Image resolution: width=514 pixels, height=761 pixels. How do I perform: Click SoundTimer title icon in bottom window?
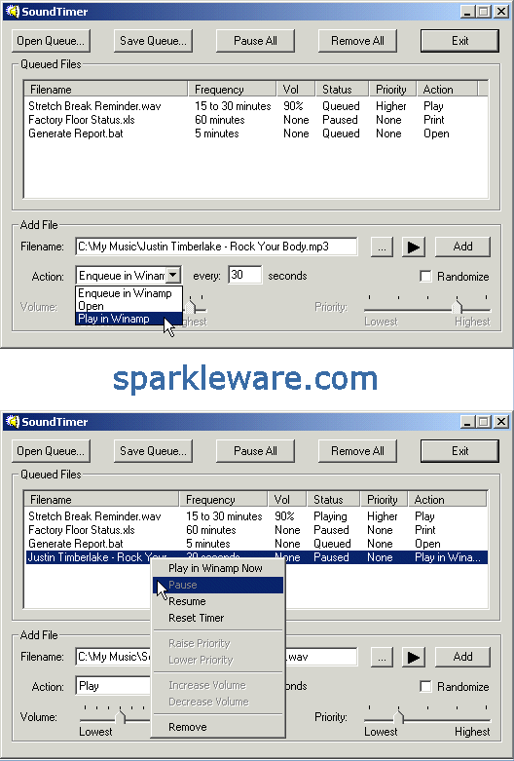(12, 422)
